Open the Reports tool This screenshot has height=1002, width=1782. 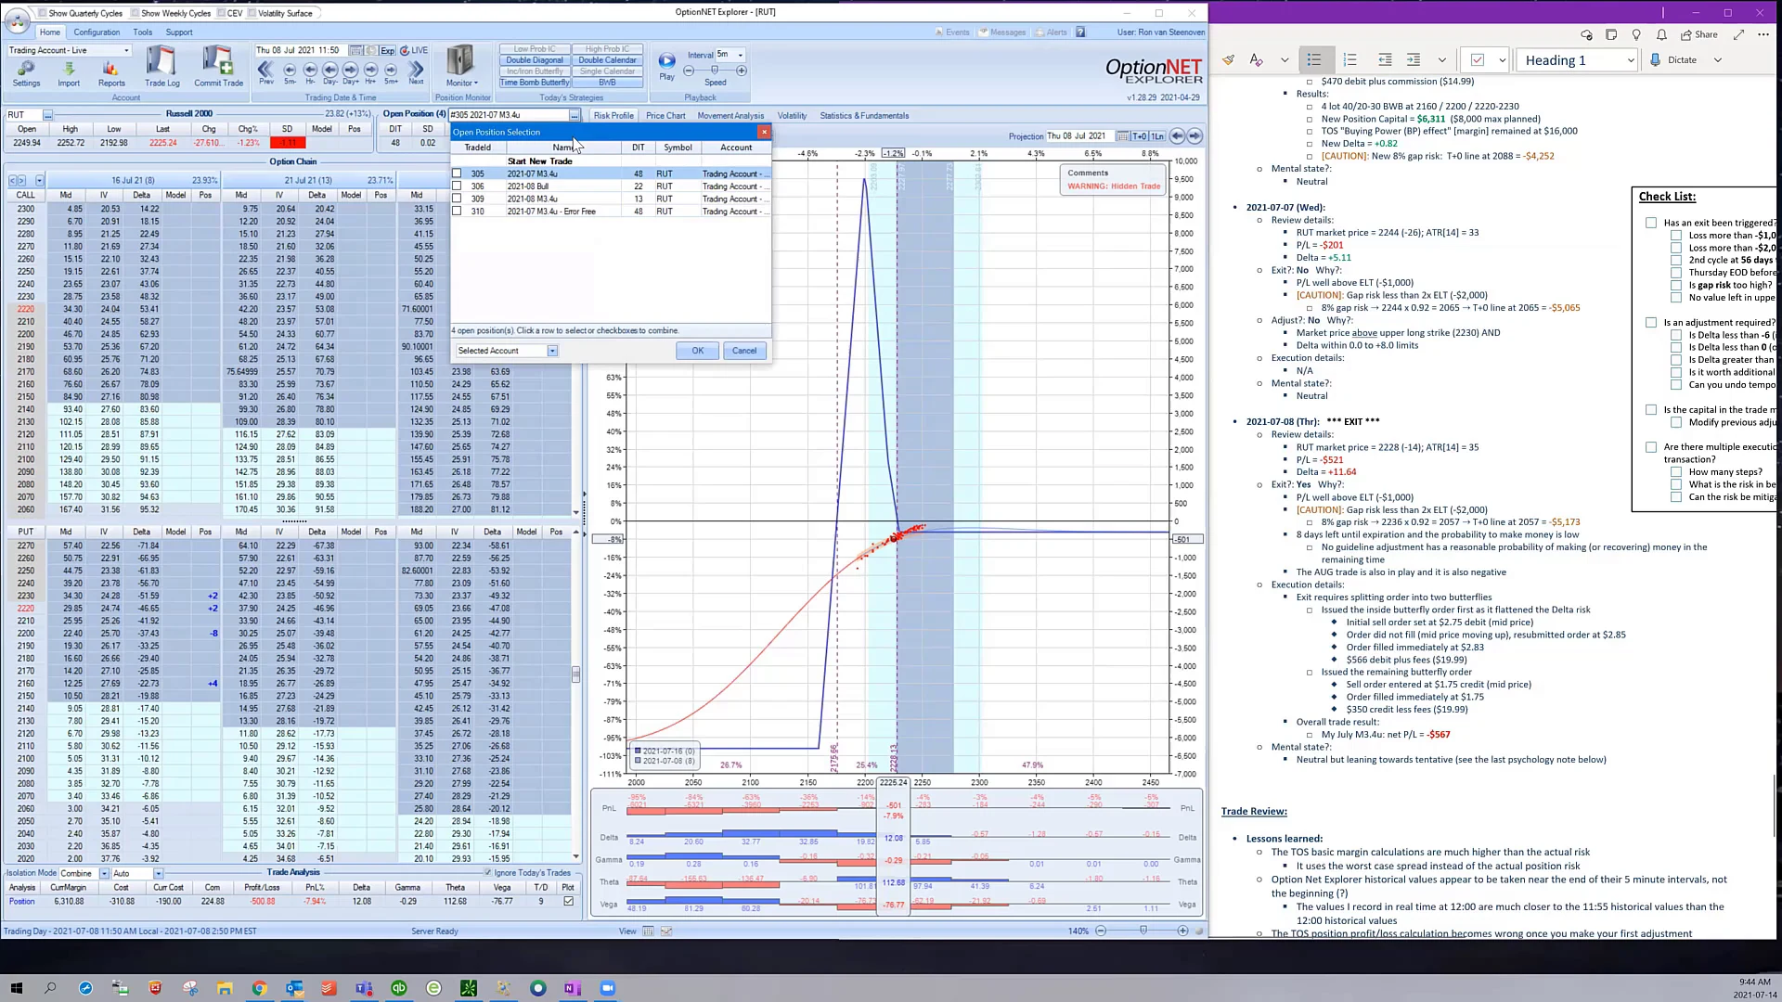point(111,73)
